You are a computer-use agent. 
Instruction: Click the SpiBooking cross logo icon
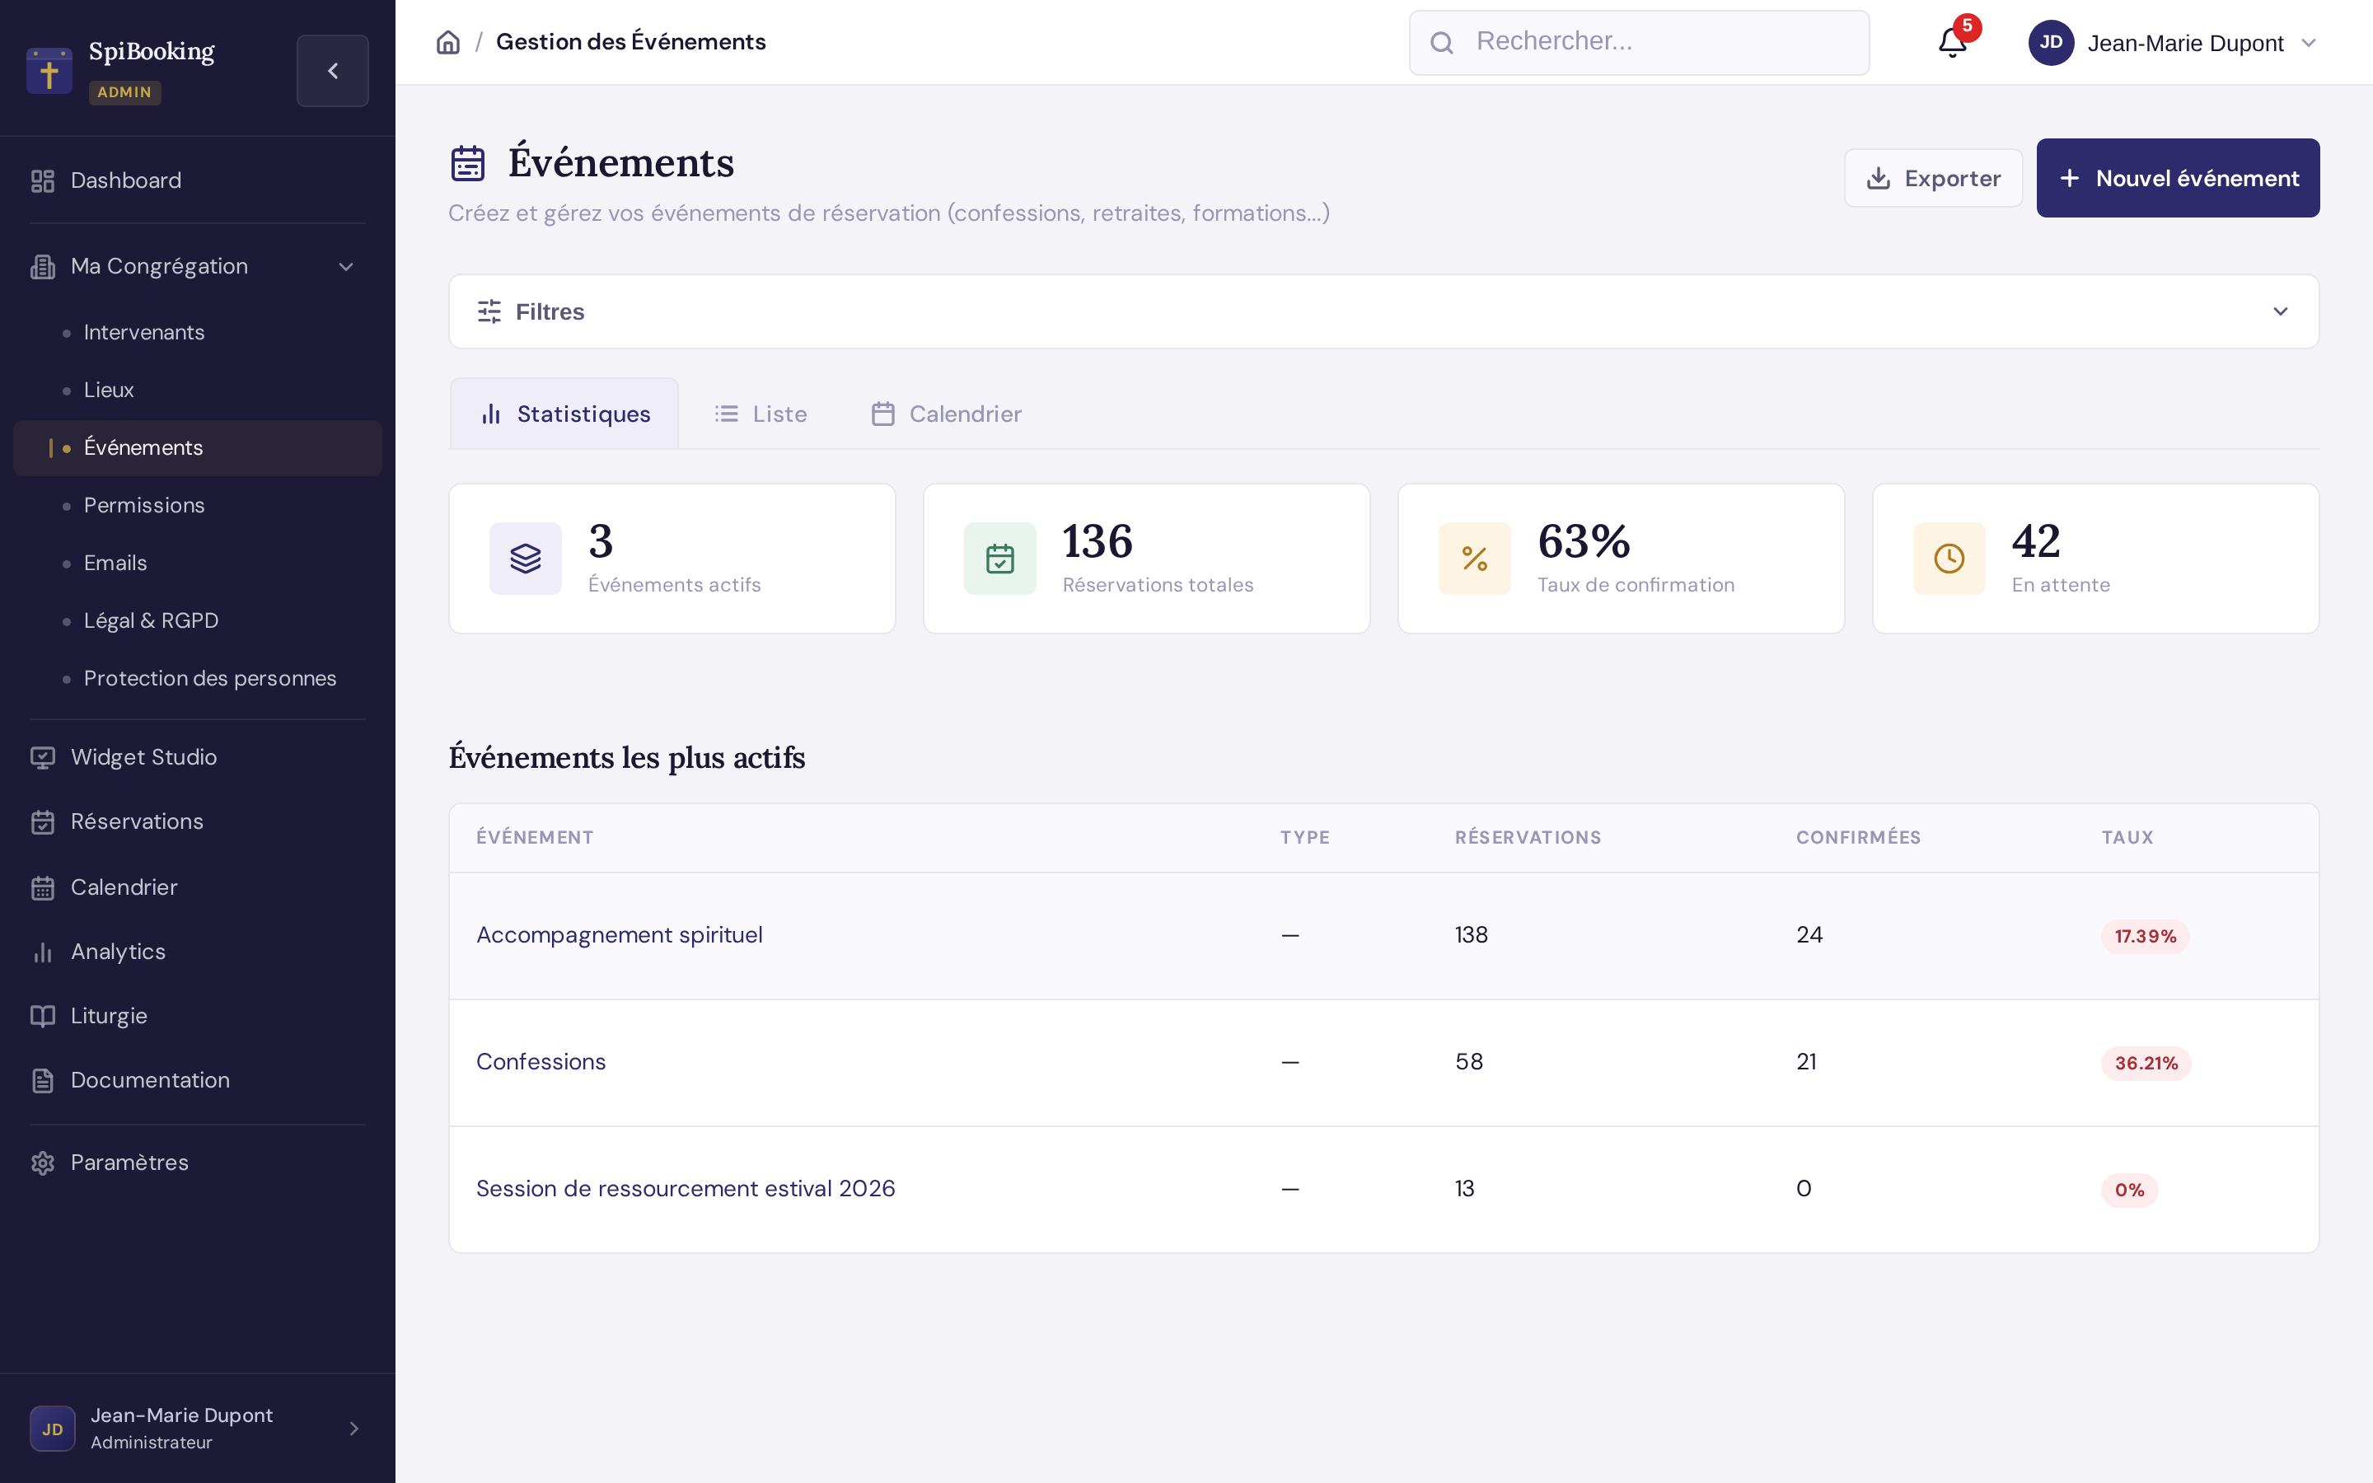coord(49,71)
